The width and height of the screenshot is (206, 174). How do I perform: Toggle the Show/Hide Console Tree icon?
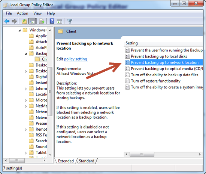(32, 21)
